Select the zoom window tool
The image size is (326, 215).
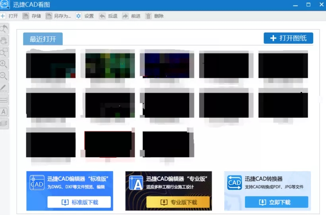(x=4, y=52)
